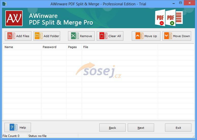The height and width of the screenshot is (140, 197).
Task: Click the app icon in the title bar
Action: tap(5, 4)
